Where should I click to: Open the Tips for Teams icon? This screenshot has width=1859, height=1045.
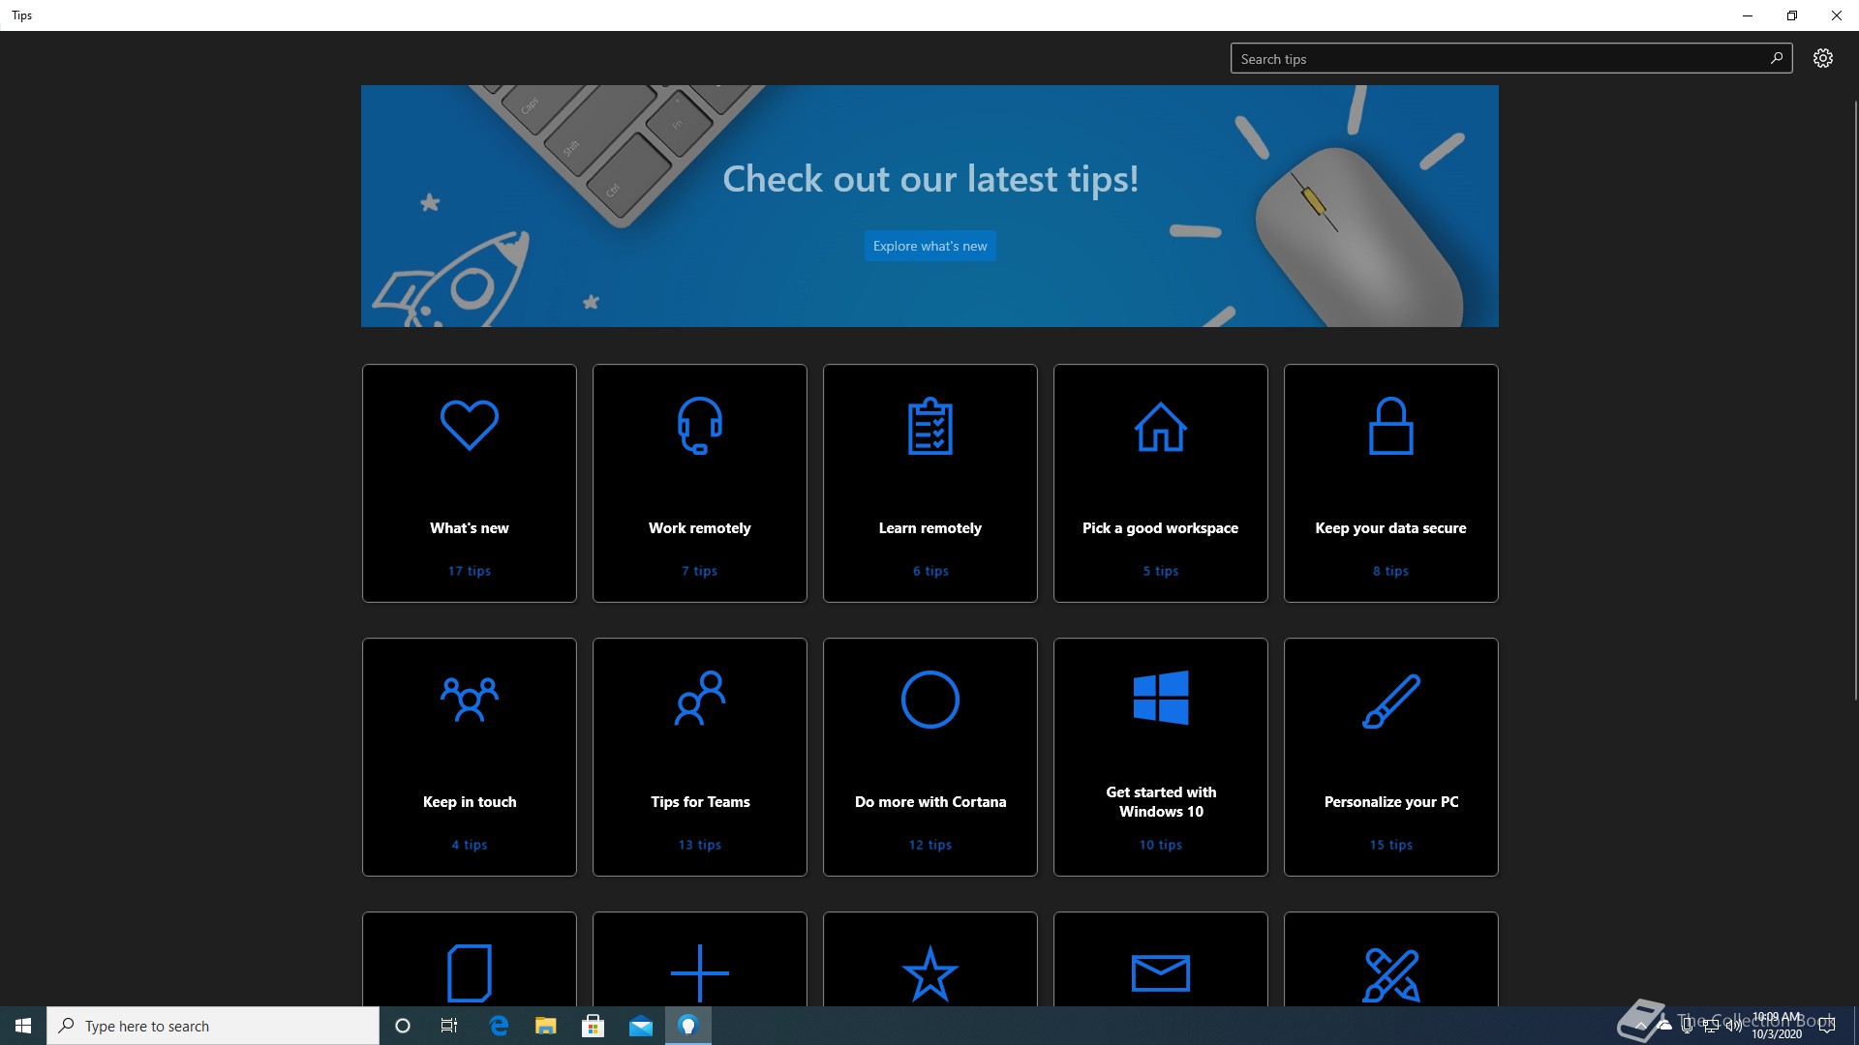(700, 699)
